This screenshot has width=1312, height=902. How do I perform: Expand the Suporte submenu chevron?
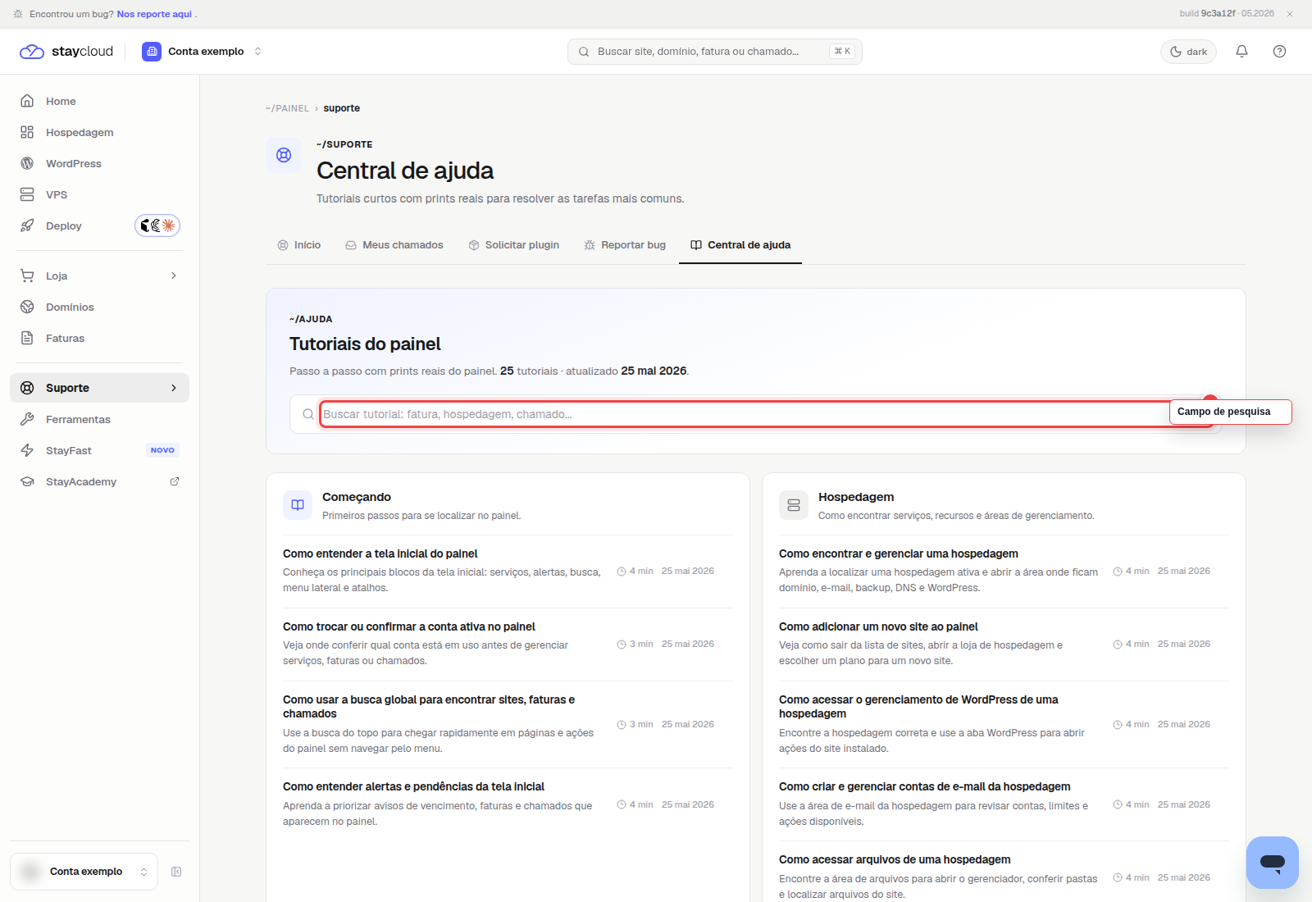174,388
